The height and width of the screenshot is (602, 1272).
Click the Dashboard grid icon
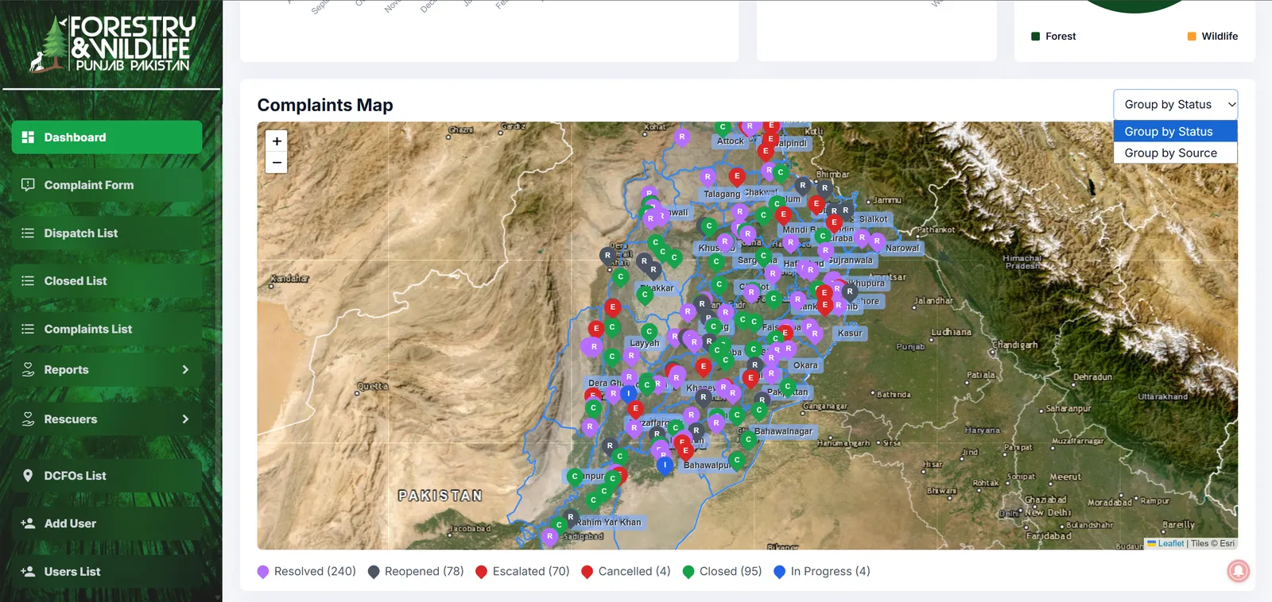(x=28, y=137)
